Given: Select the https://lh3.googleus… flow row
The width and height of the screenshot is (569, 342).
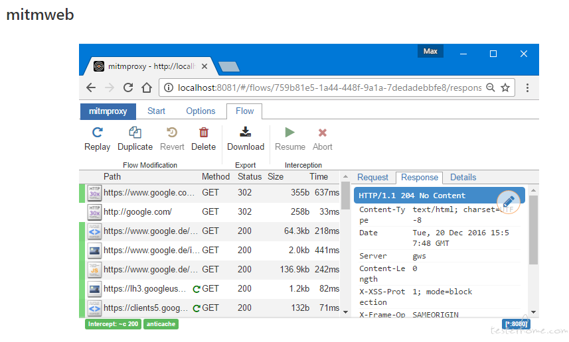Looking at the screenshot, I should click(x=210, y=289).
